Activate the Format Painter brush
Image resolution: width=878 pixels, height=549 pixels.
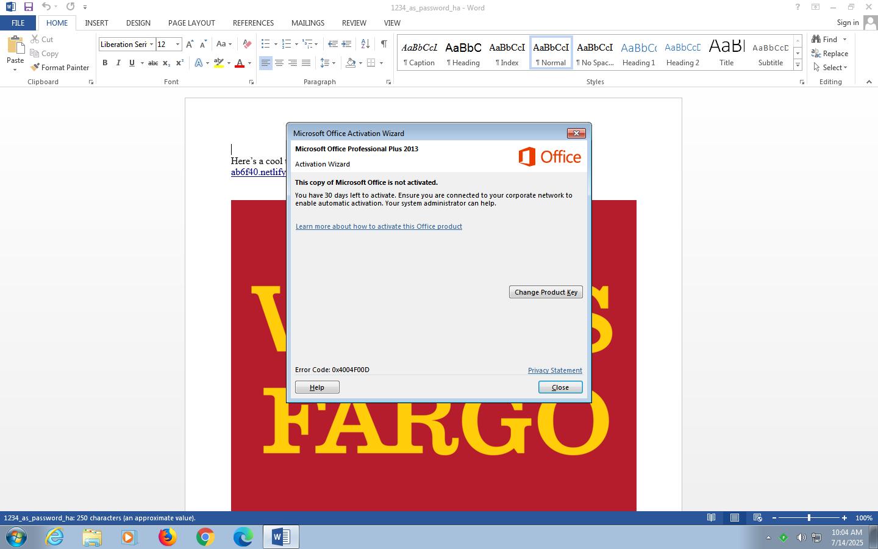coord(60,68)
